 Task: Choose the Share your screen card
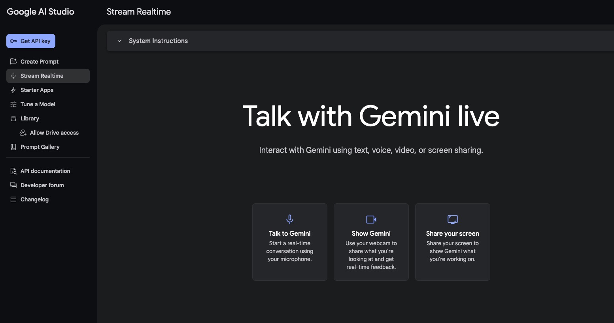click(453, 242)
